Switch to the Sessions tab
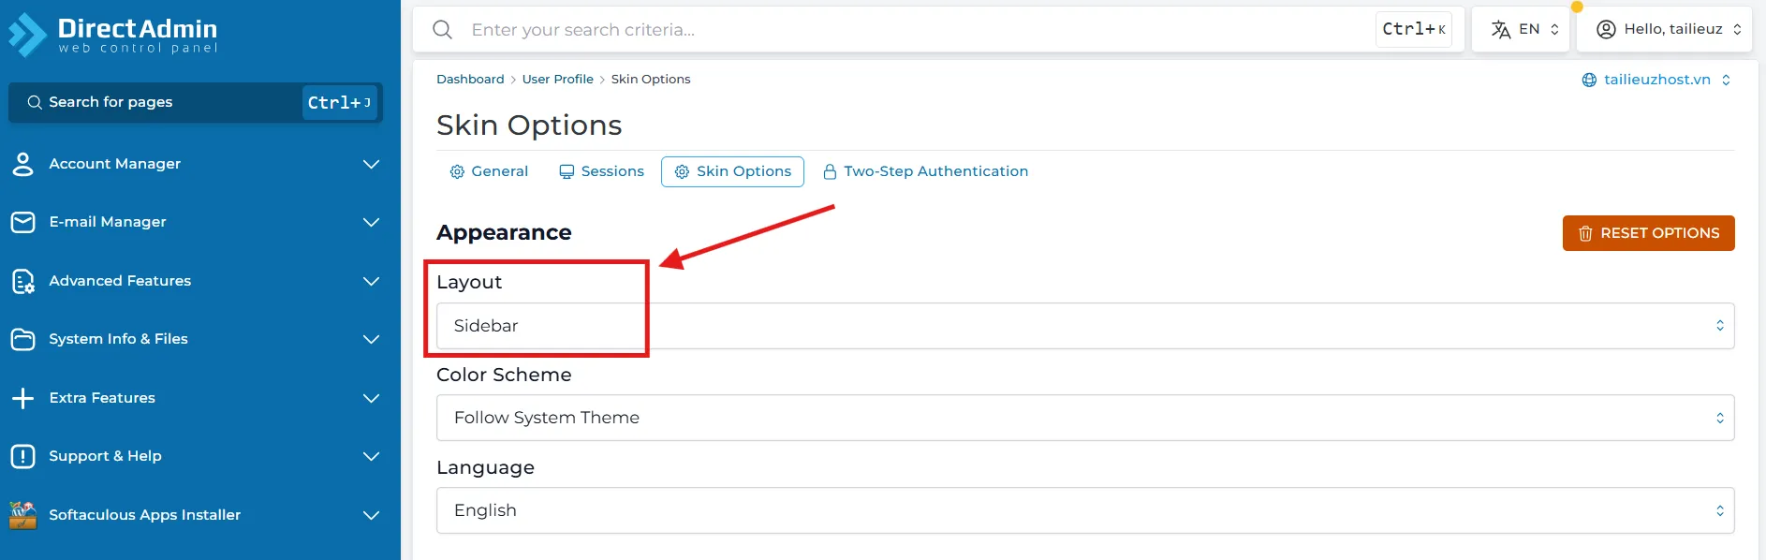1766x560 pixels. pos(601,171)
